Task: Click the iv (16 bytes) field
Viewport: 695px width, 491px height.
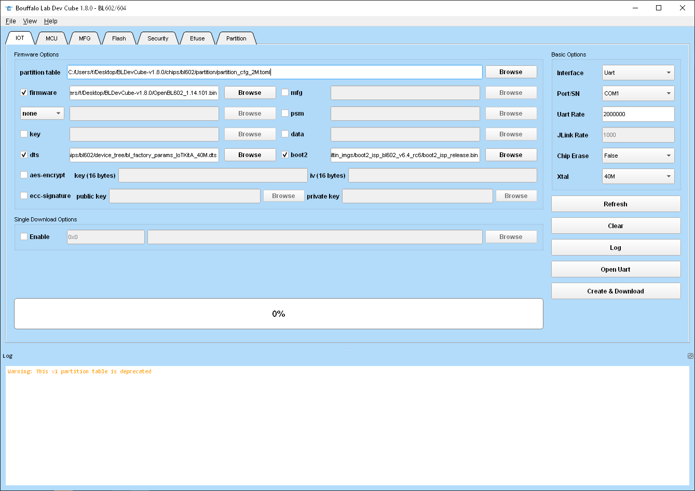Action: (443, 175)
